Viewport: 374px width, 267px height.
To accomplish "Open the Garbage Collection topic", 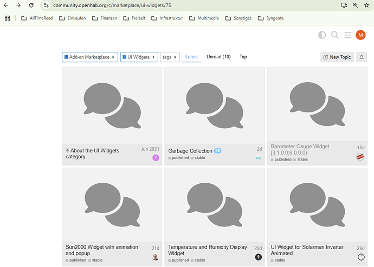I will click(x=190, y=151).
